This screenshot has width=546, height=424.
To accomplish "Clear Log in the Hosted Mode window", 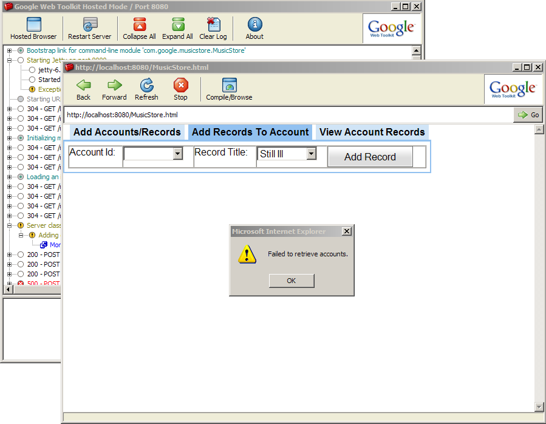I will click(x=213, y=29).
